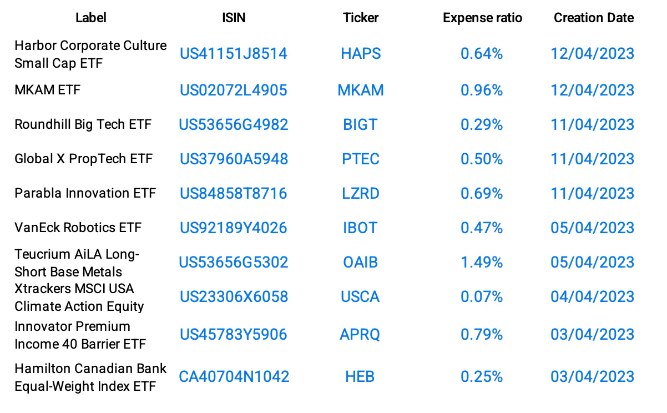
Task: Click the 1.49% expense ratio value
Action: [482, 262]
